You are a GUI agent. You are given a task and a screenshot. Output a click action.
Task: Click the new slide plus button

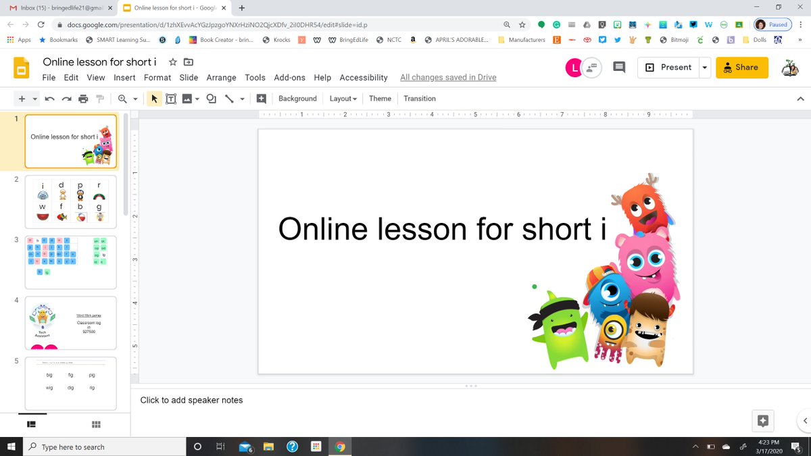(x=22, y=99)
